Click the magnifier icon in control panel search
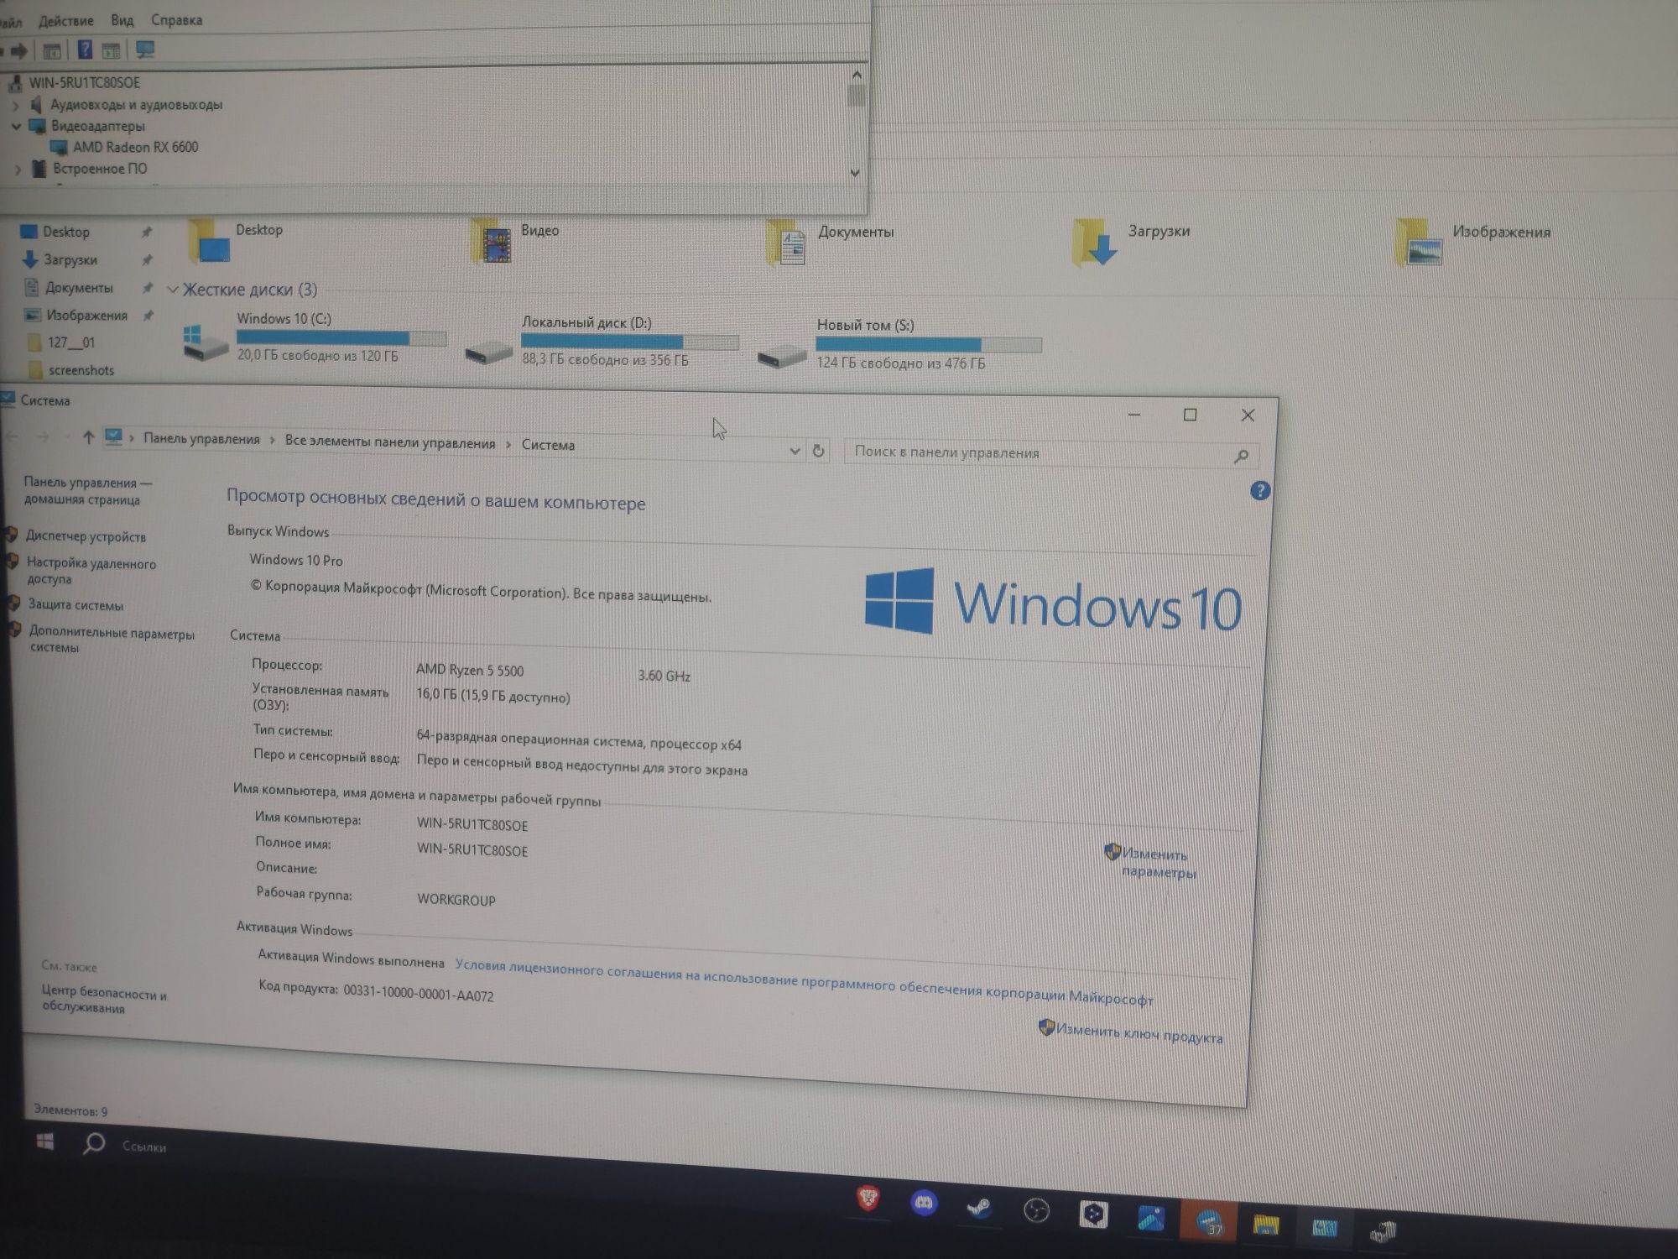This screenshot has width=1678, height=1259. coord(1242,457)
